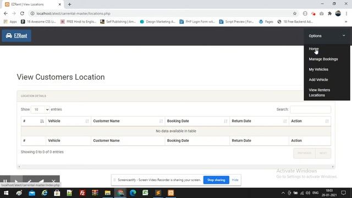Click the ENG language indicator

point(315,193)
